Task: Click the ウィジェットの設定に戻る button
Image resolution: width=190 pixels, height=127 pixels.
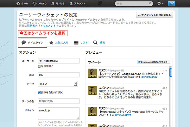Action: point(155,15)
